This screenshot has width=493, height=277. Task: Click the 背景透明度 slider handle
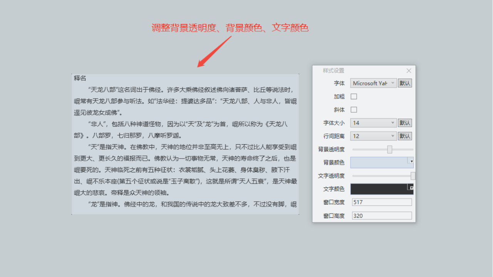[389, 149]
